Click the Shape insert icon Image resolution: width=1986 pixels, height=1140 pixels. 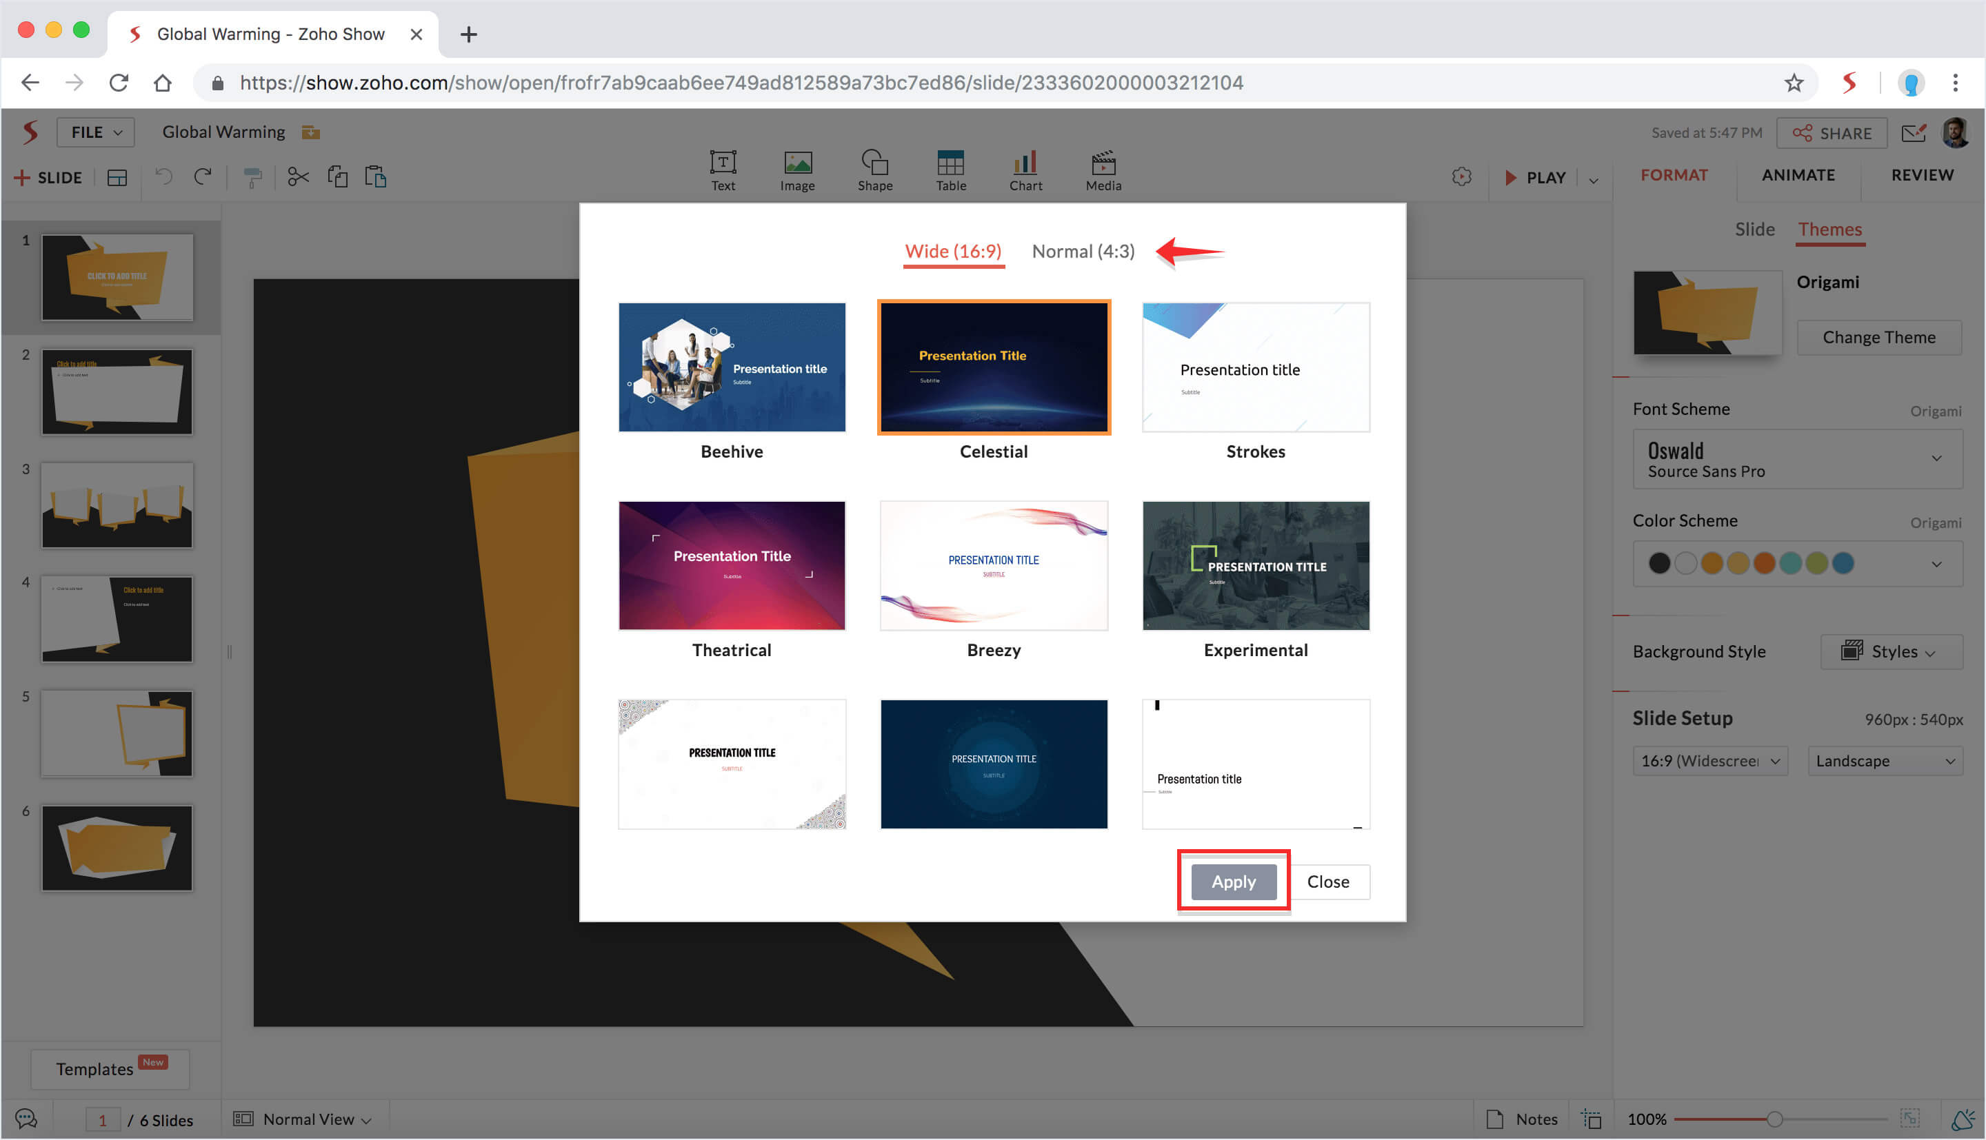[874, 169]
